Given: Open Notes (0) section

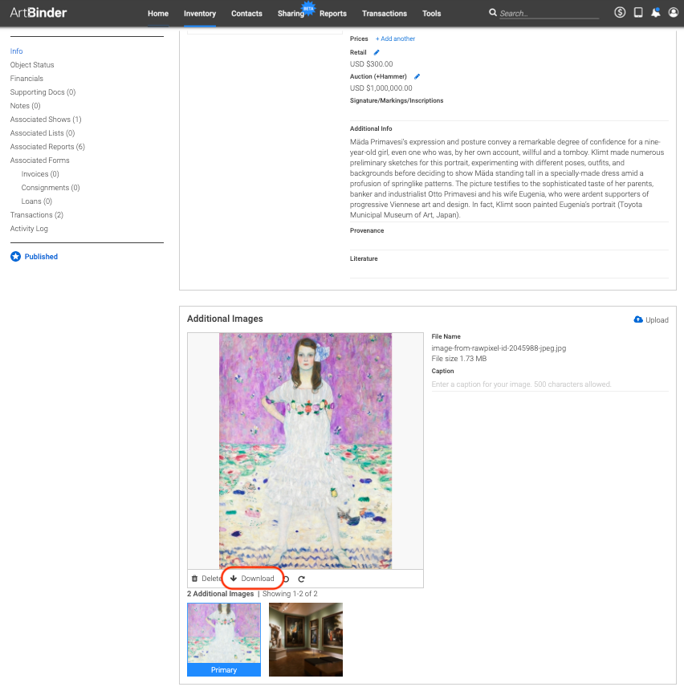Looking at the screenshot, I should coord(25,106).
